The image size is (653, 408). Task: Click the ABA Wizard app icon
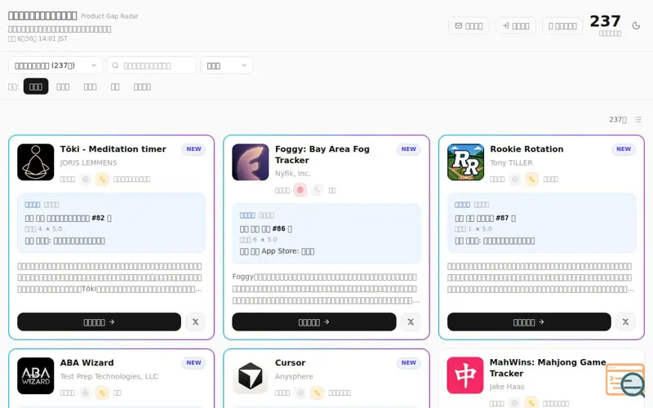click(x=35, y=375)
